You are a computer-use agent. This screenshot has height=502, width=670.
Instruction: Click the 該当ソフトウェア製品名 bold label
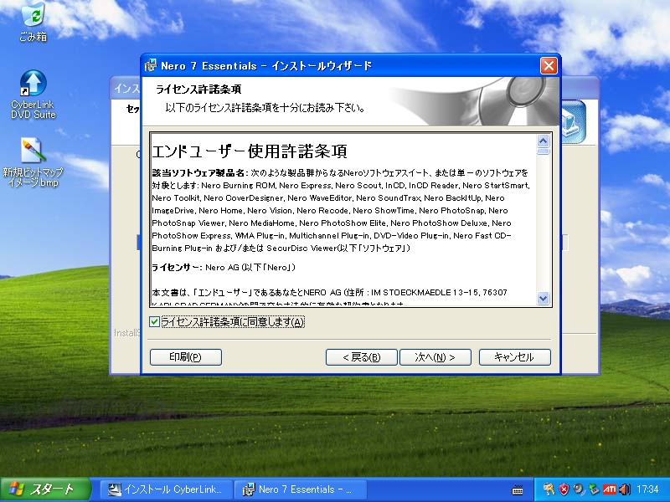click(198, 173)
